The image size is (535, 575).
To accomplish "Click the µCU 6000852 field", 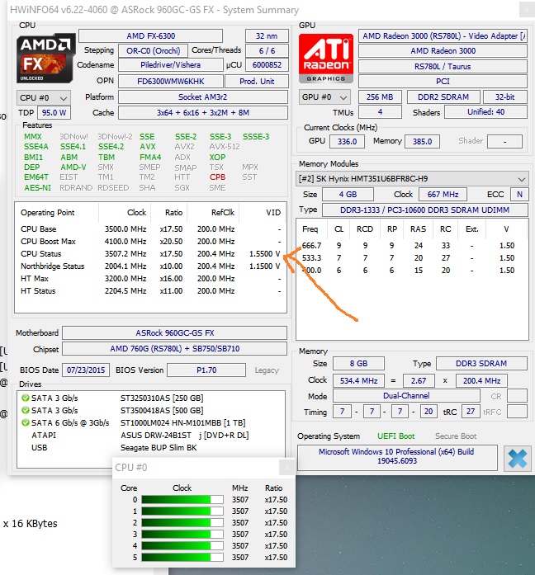I will coord(267,65).
